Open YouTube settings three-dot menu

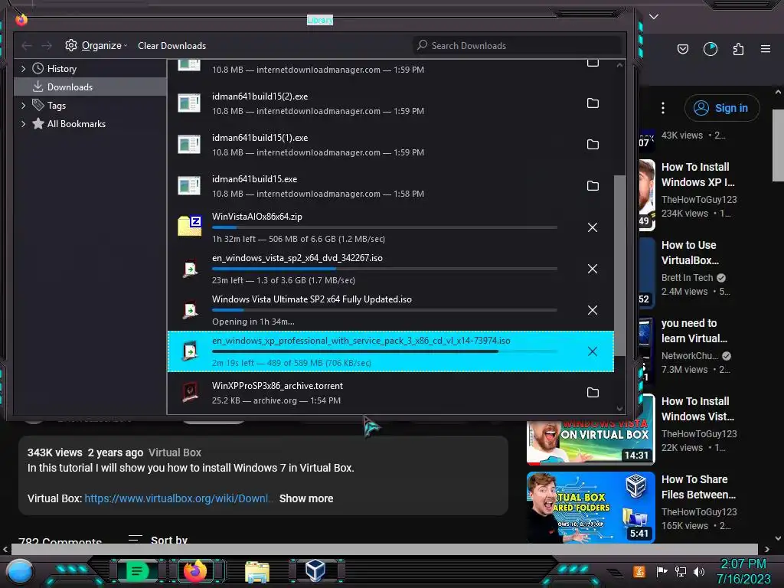(x=663, y=108)
